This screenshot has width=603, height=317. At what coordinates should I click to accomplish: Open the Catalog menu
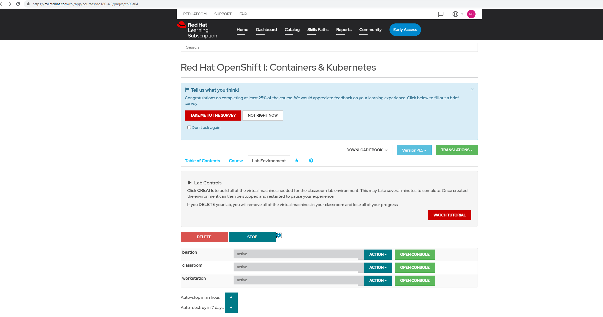coord(292,30)
